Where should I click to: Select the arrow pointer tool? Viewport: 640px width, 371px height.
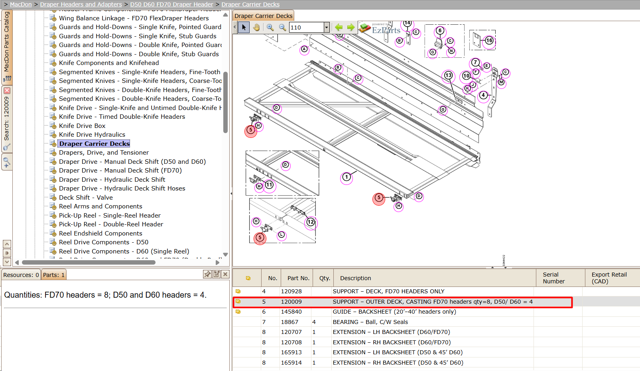pyautogui.click(x=244, y=27)
